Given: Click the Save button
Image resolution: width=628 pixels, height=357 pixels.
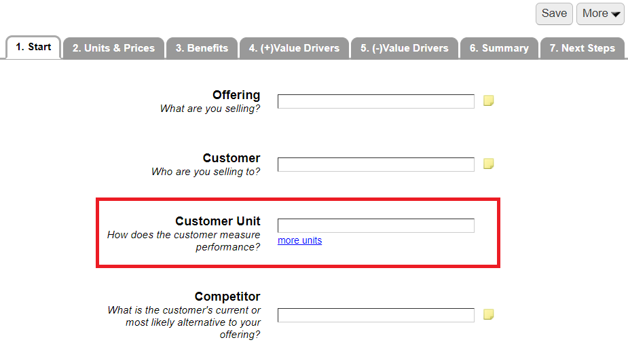Looking at the screenshot, I should click(x=554, y=14).
